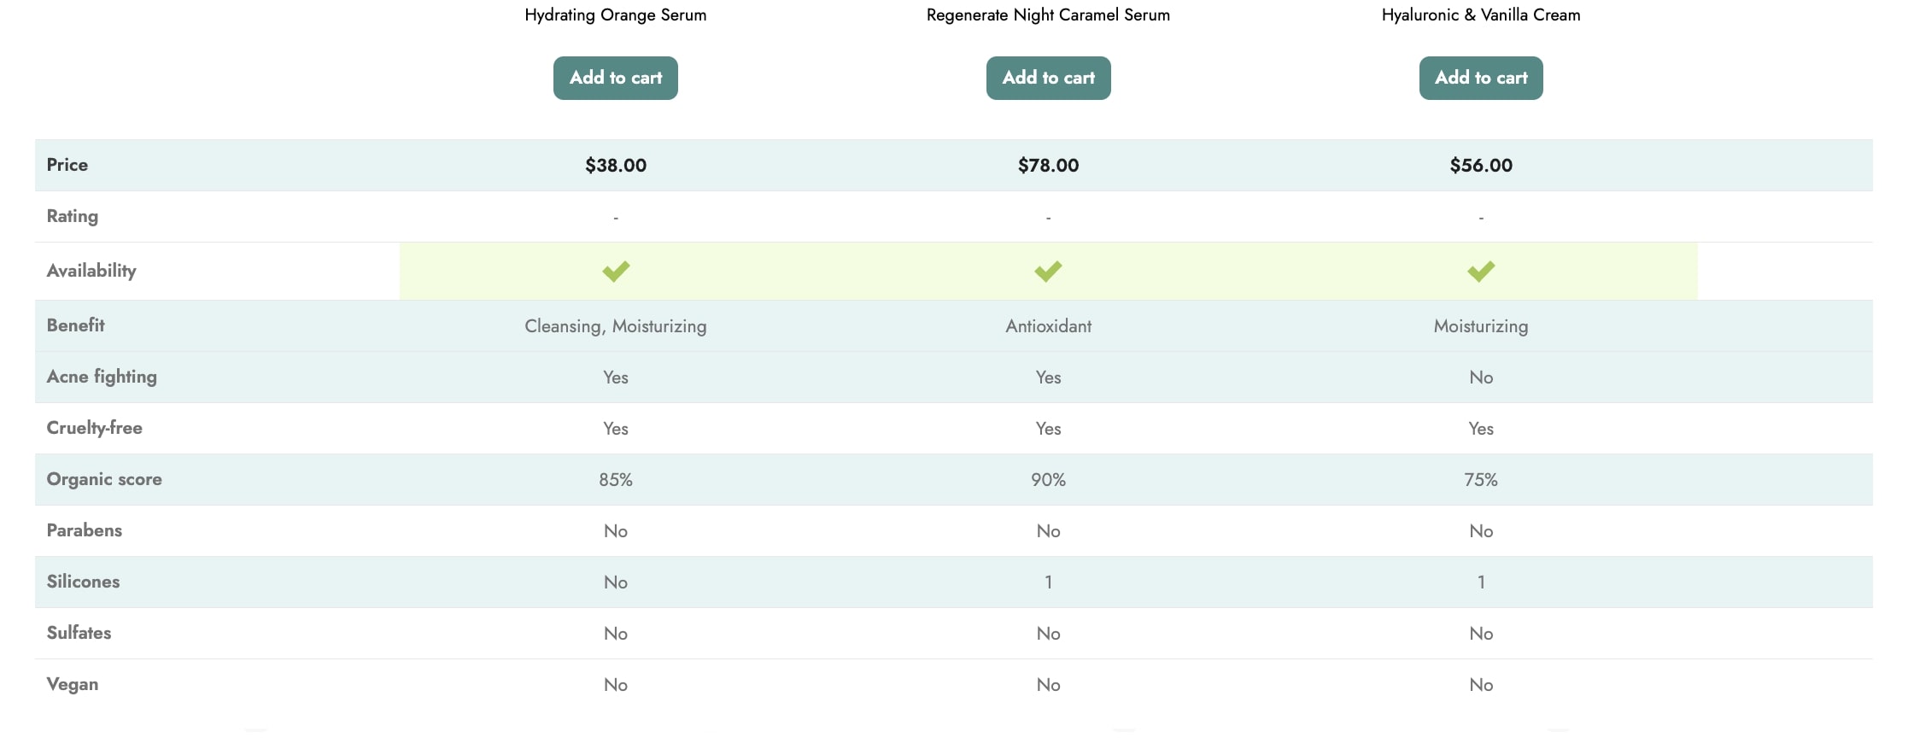Add Hydrating Orange Serum to cart
The image size is (1908, 755).
[x=616, y=78]
